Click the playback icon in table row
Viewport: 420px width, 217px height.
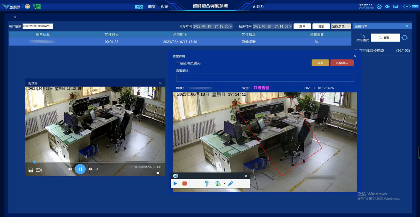click(317, 42)
